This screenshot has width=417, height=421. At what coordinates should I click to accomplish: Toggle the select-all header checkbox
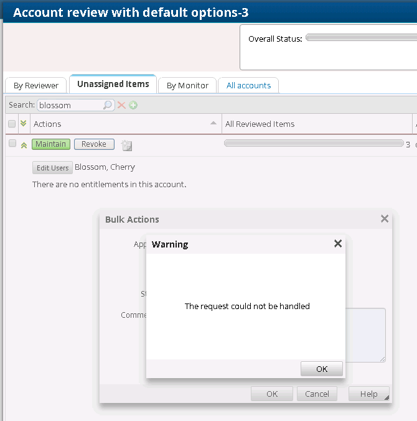[x=12, y=124]
